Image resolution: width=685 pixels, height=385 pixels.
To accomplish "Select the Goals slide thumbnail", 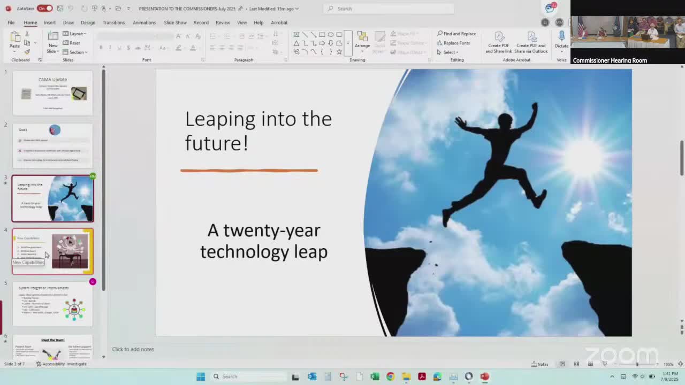I will tap(53, 145).
